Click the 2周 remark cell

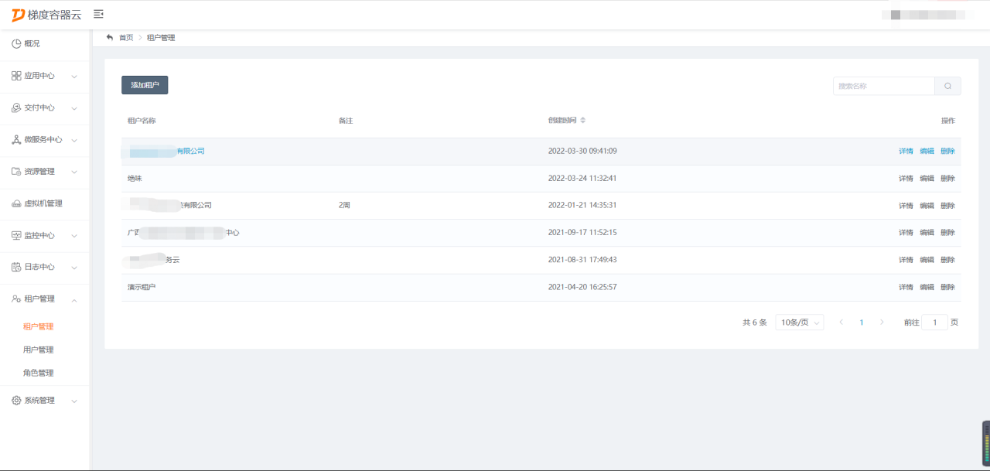tap(344, 206)
